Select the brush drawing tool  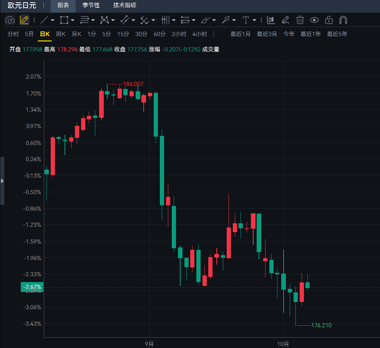pyautogui.click(x=206, y=20)
